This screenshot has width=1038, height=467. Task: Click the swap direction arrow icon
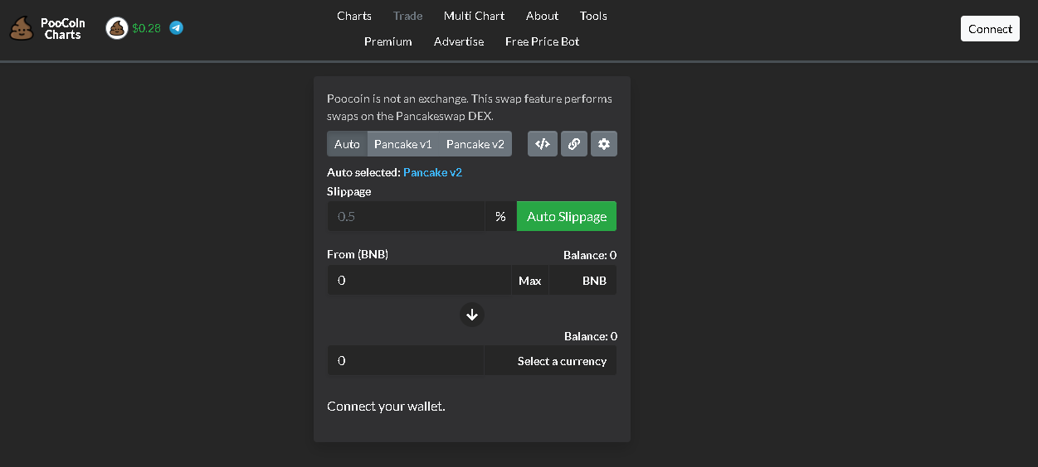pyautogui.click(x=471, y=315)
